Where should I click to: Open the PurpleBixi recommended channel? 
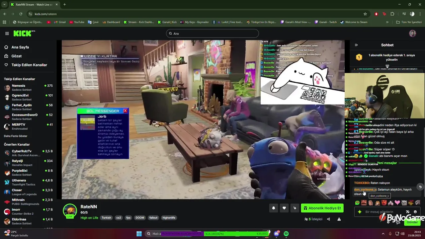pyautogui.click(x=28, y=173)
